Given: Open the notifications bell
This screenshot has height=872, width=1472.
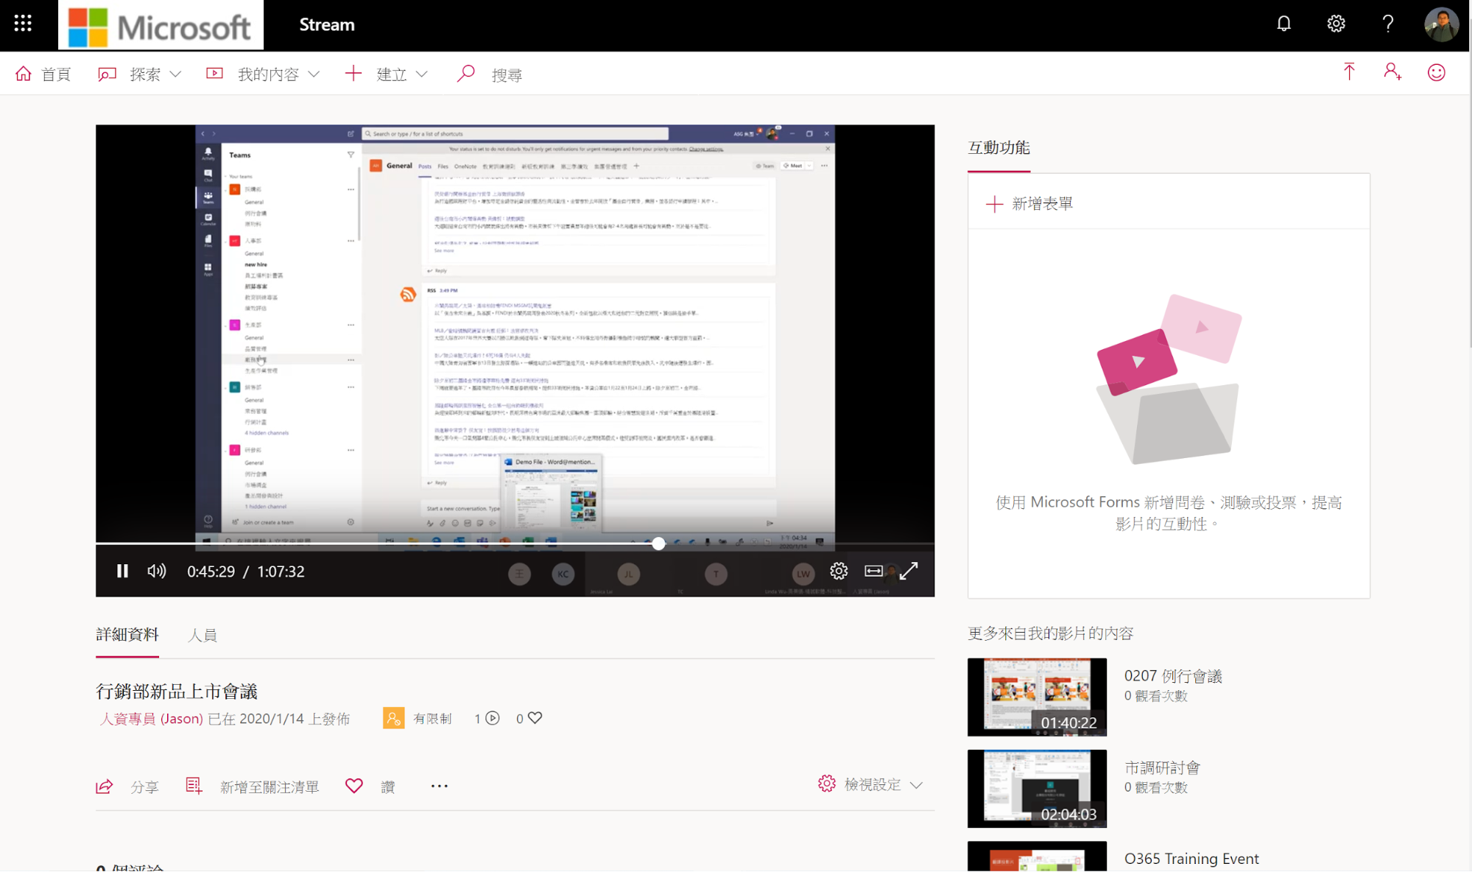Looking at the screenshot, I should pyautogui.click(x=1283, y=24).
